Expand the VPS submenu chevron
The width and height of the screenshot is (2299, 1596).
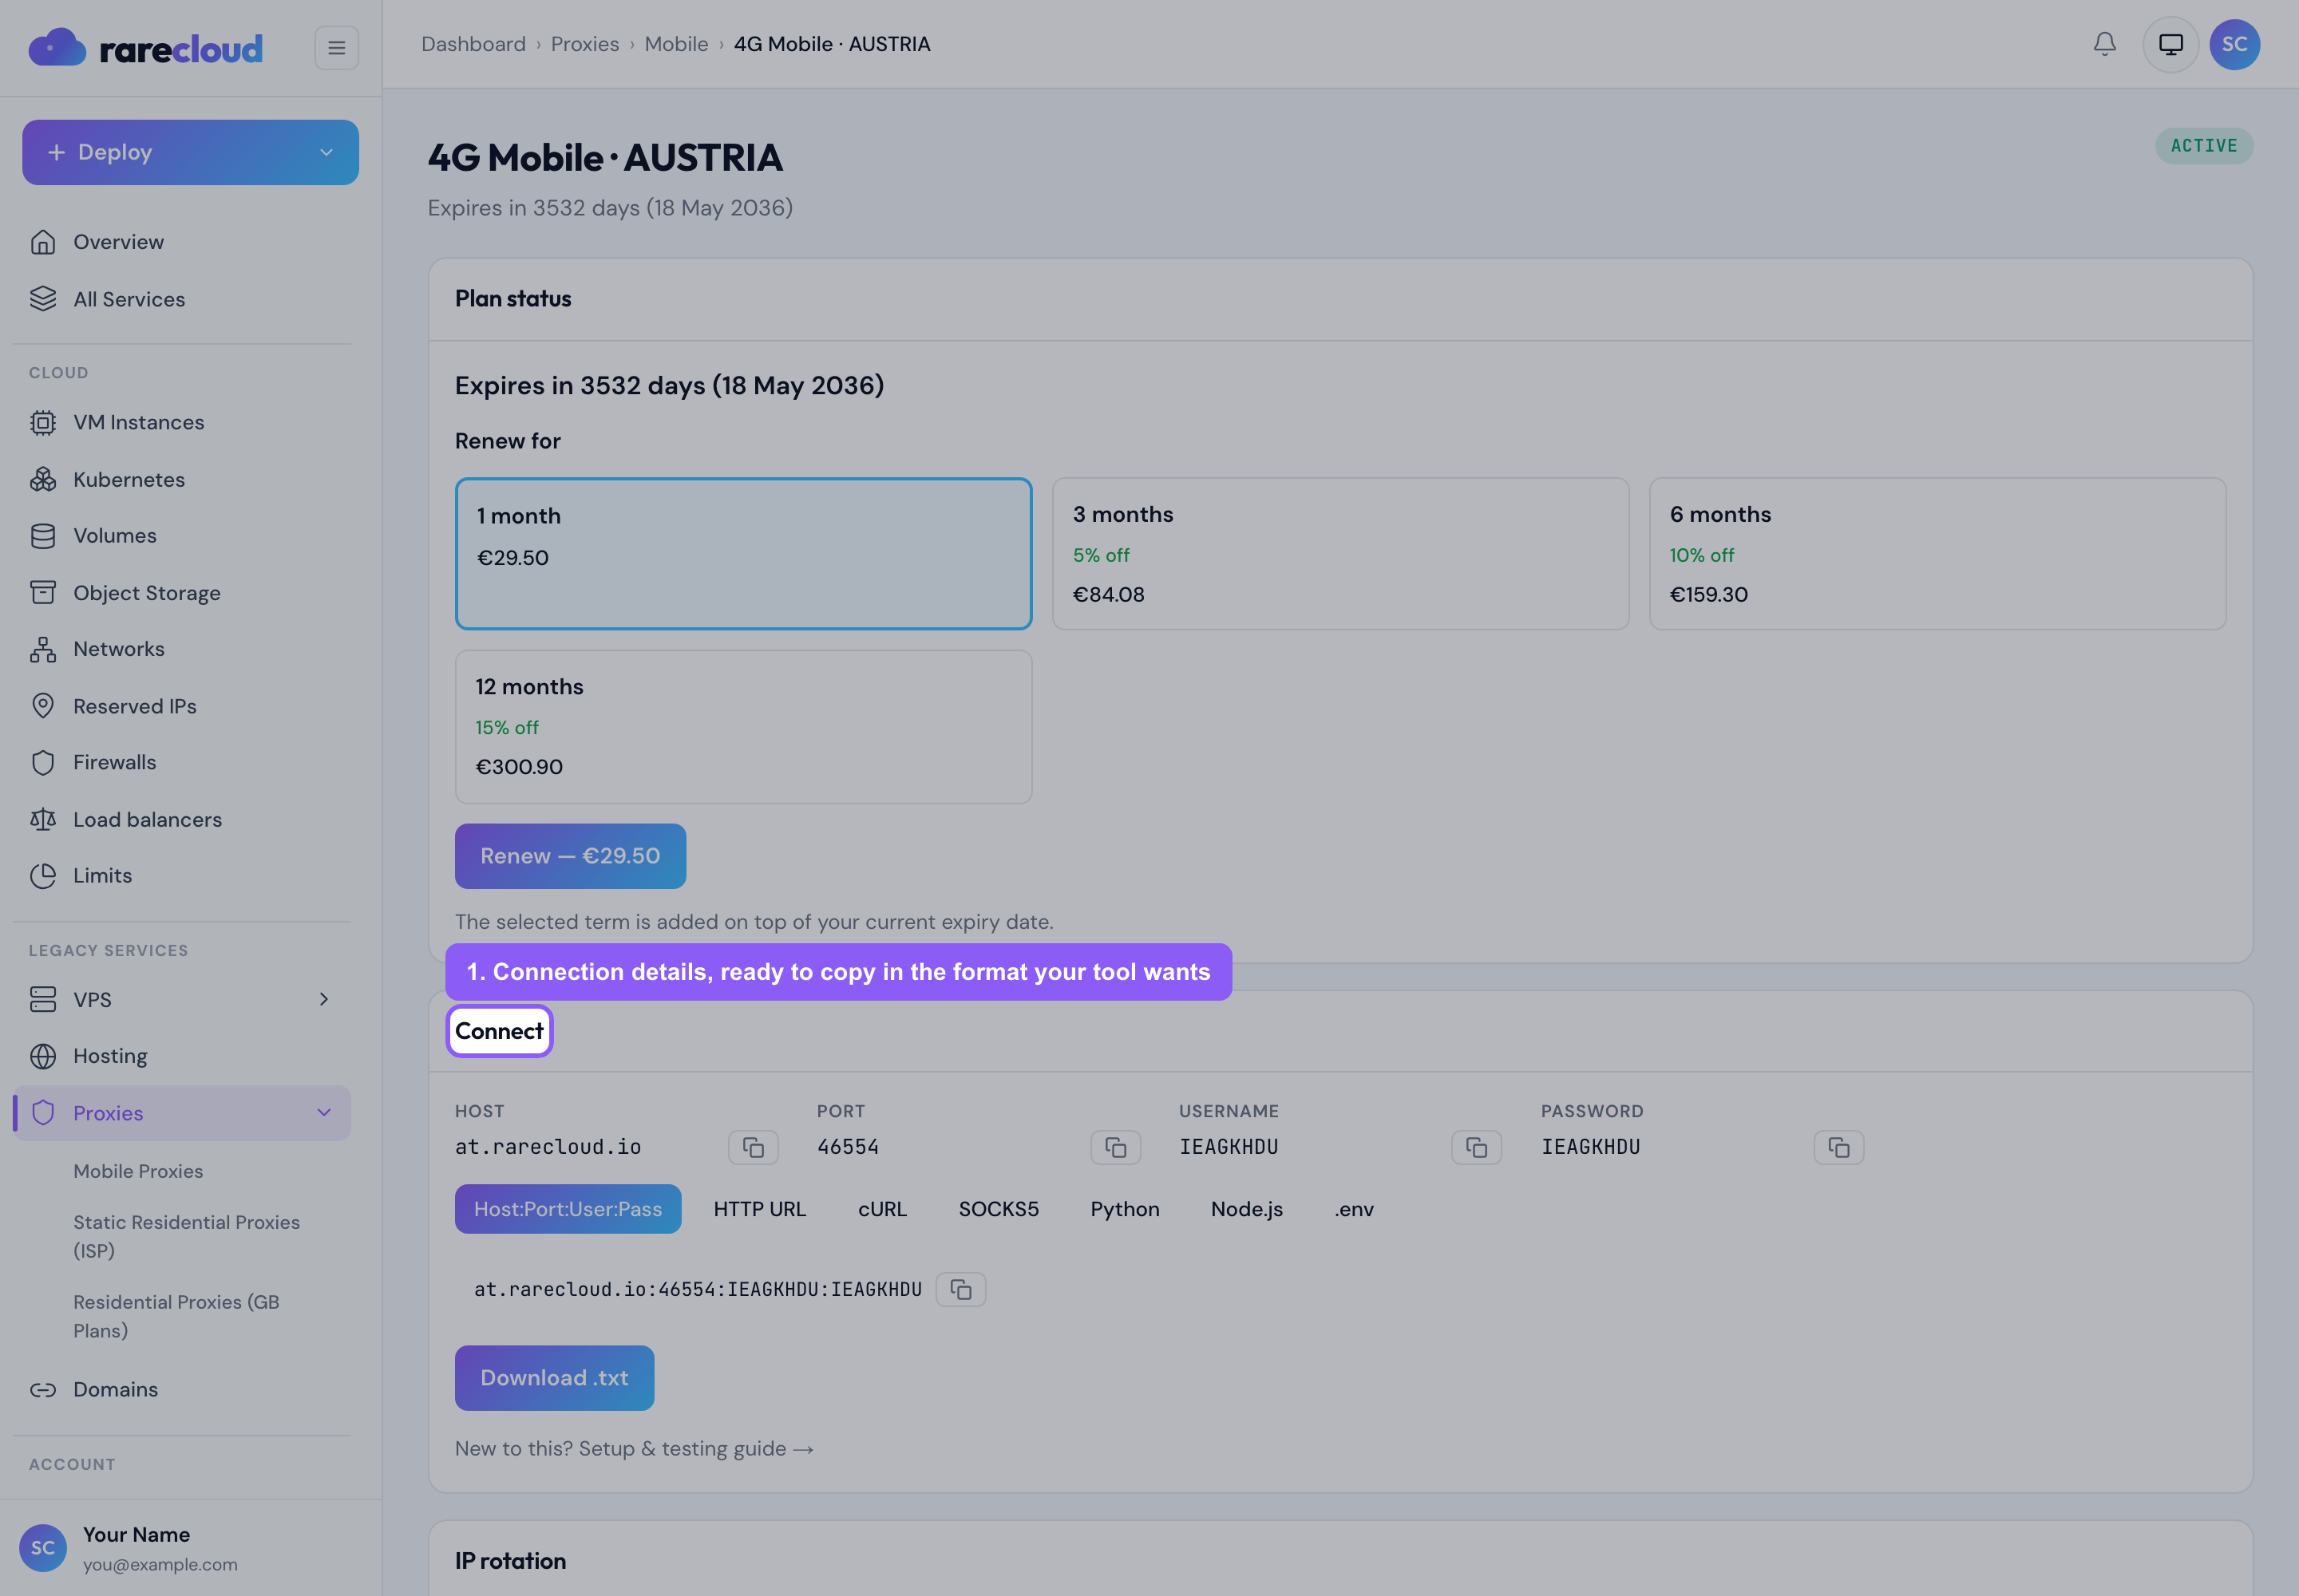(x=323, y=1000)
